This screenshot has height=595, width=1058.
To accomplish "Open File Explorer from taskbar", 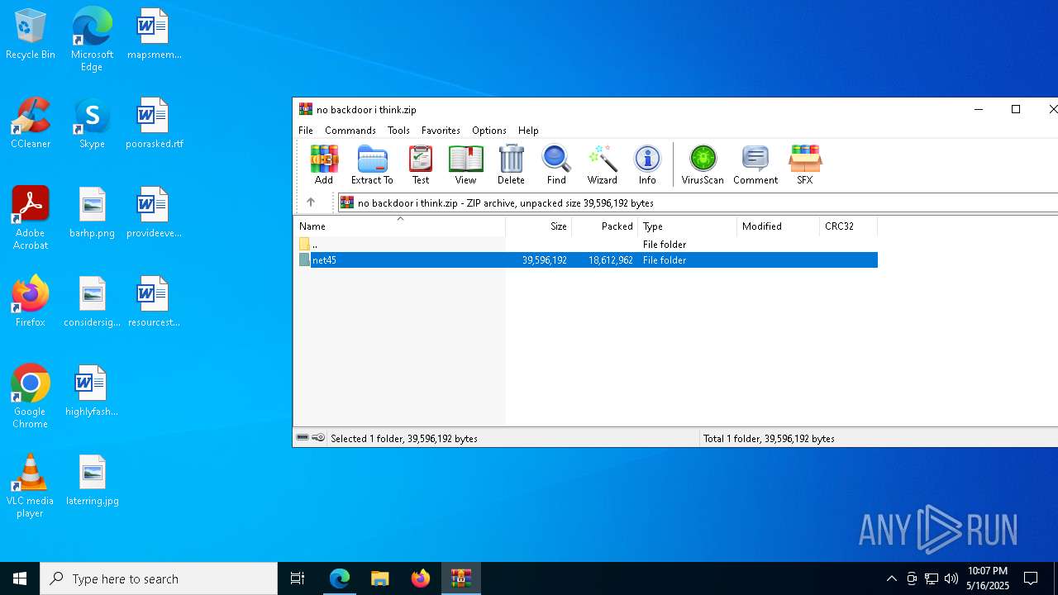I will tap(379, 578).
